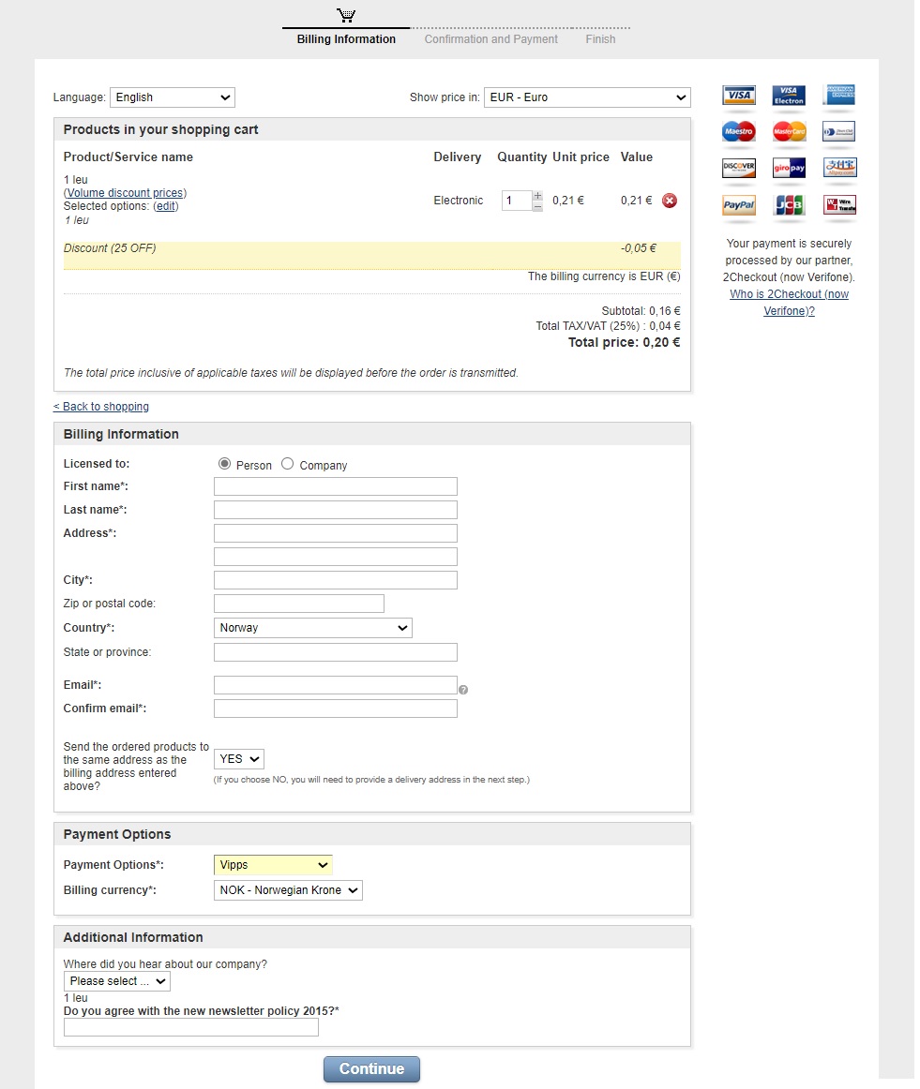Click the Continue button
Viewport: 920px width, 1089px height.
point(371,1068)
